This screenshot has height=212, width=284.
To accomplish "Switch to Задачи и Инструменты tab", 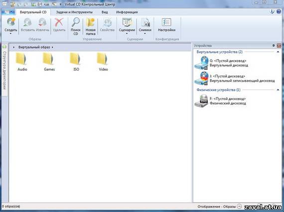I will pyautogui.click(x=74, y=12).
